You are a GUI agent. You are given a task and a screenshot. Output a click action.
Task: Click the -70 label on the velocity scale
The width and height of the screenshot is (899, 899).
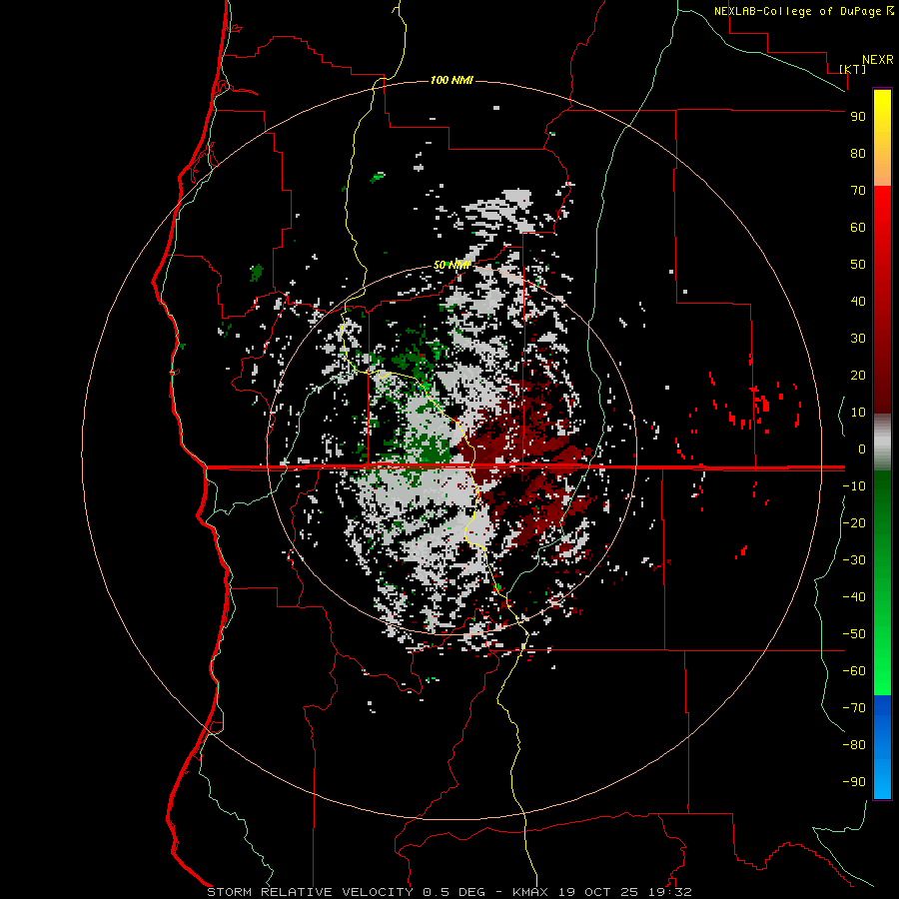[854, 708]
